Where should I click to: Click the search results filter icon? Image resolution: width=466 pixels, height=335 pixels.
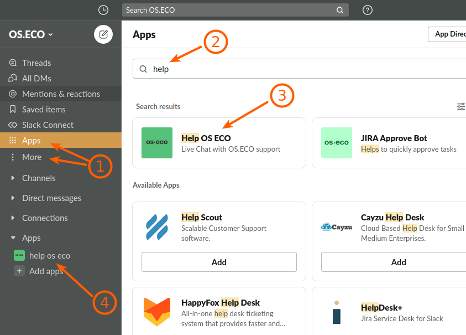pos(460,106)
